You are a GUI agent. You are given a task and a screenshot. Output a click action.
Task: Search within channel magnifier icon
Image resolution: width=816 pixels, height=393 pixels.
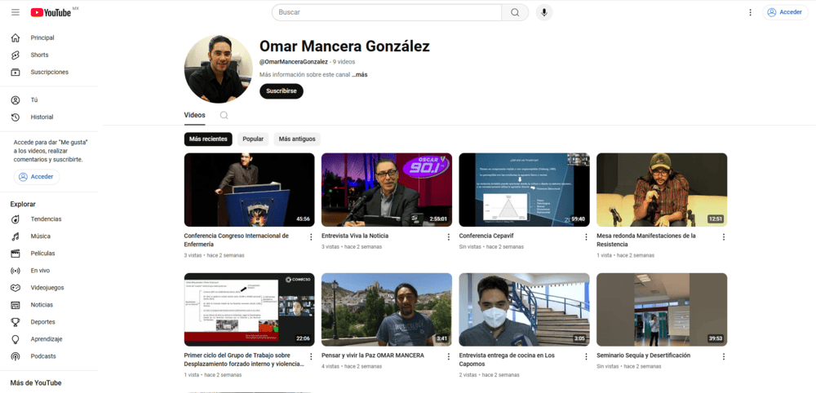click(224, 116)
